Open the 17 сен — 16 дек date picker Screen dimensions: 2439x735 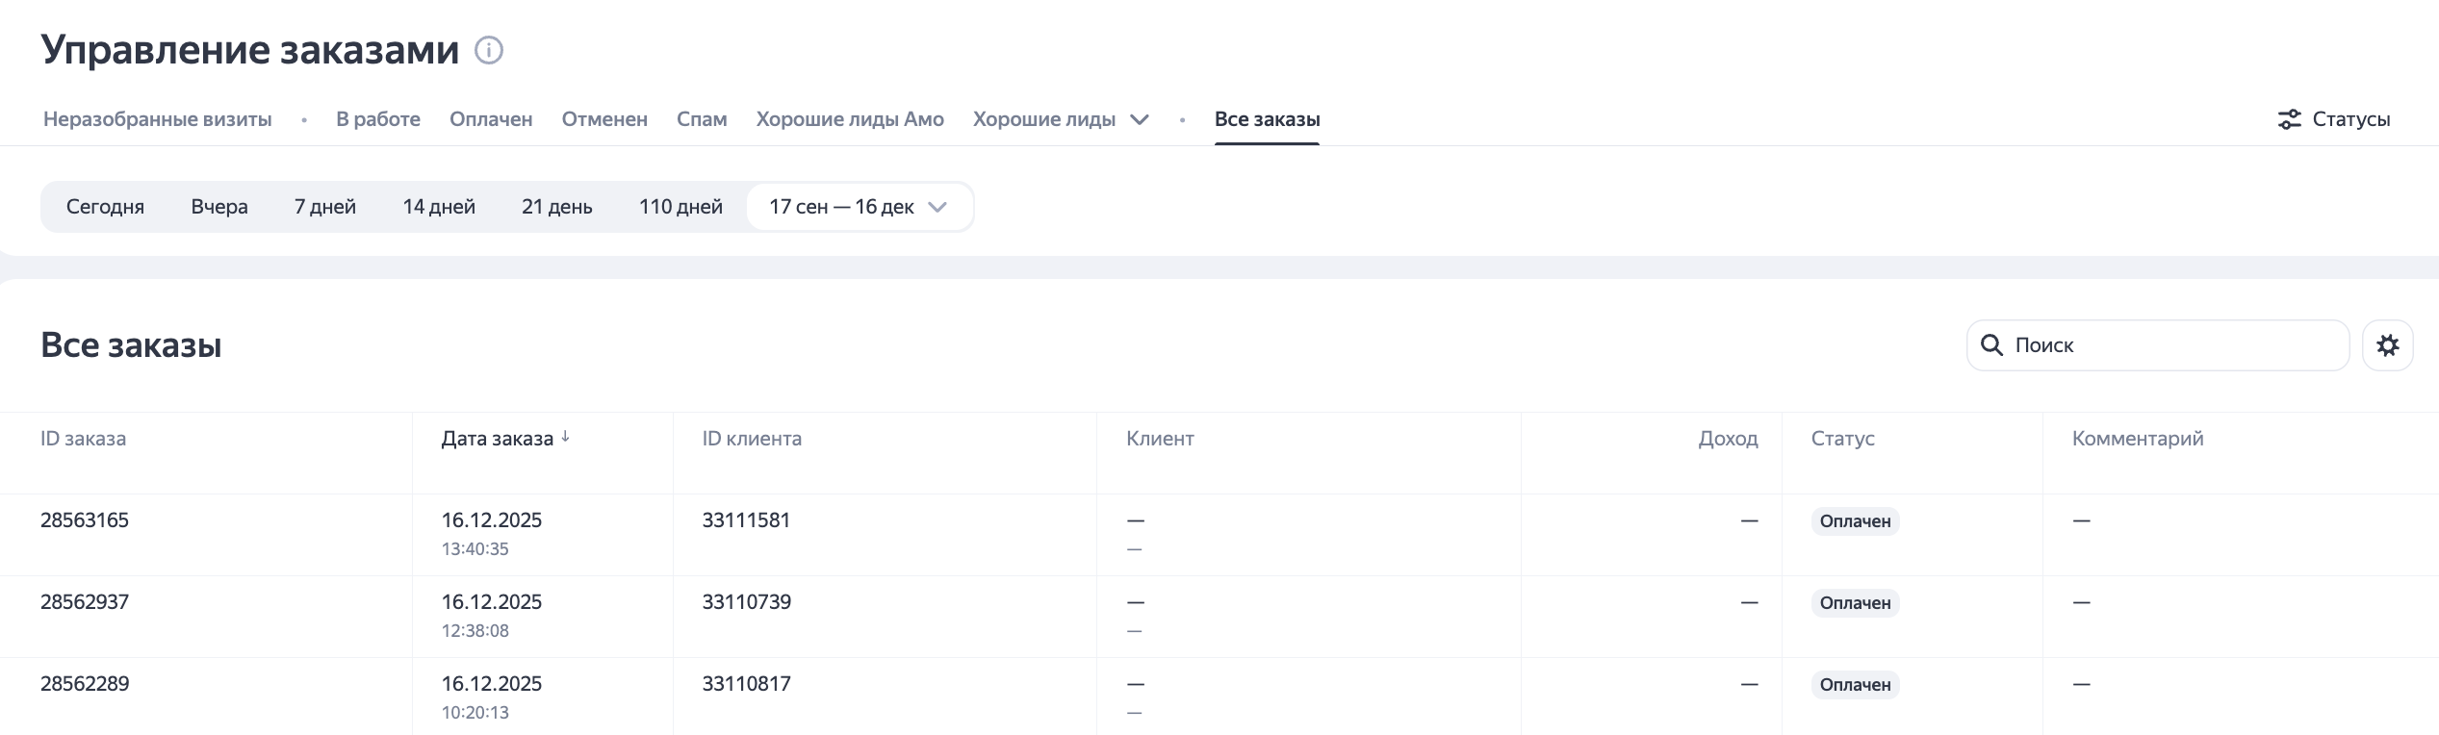click(x=859, y=207)
